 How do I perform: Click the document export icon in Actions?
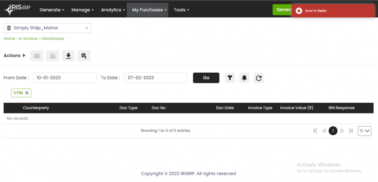84,56
